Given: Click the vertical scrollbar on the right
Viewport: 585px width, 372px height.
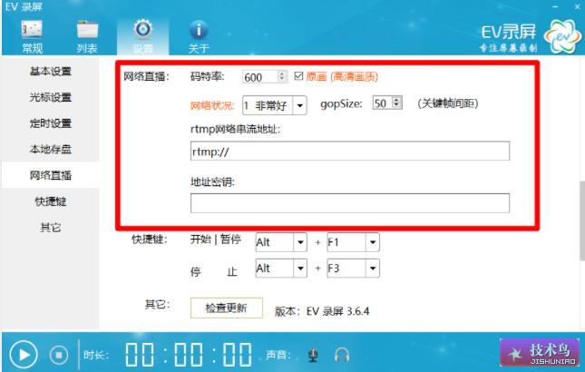Looking at the screenshot, I should click(582, 220).
